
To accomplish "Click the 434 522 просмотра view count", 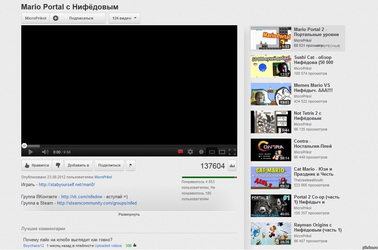I will [310, 101].
